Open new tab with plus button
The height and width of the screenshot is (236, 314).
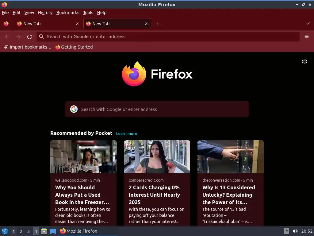(158, 24)
